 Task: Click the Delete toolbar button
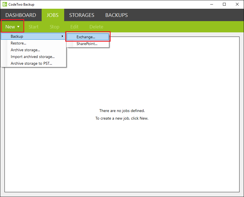click(x=96, y=27)
